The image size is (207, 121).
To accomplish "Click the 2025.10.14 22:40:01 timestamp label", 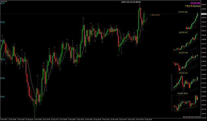I will coord(131,2).
